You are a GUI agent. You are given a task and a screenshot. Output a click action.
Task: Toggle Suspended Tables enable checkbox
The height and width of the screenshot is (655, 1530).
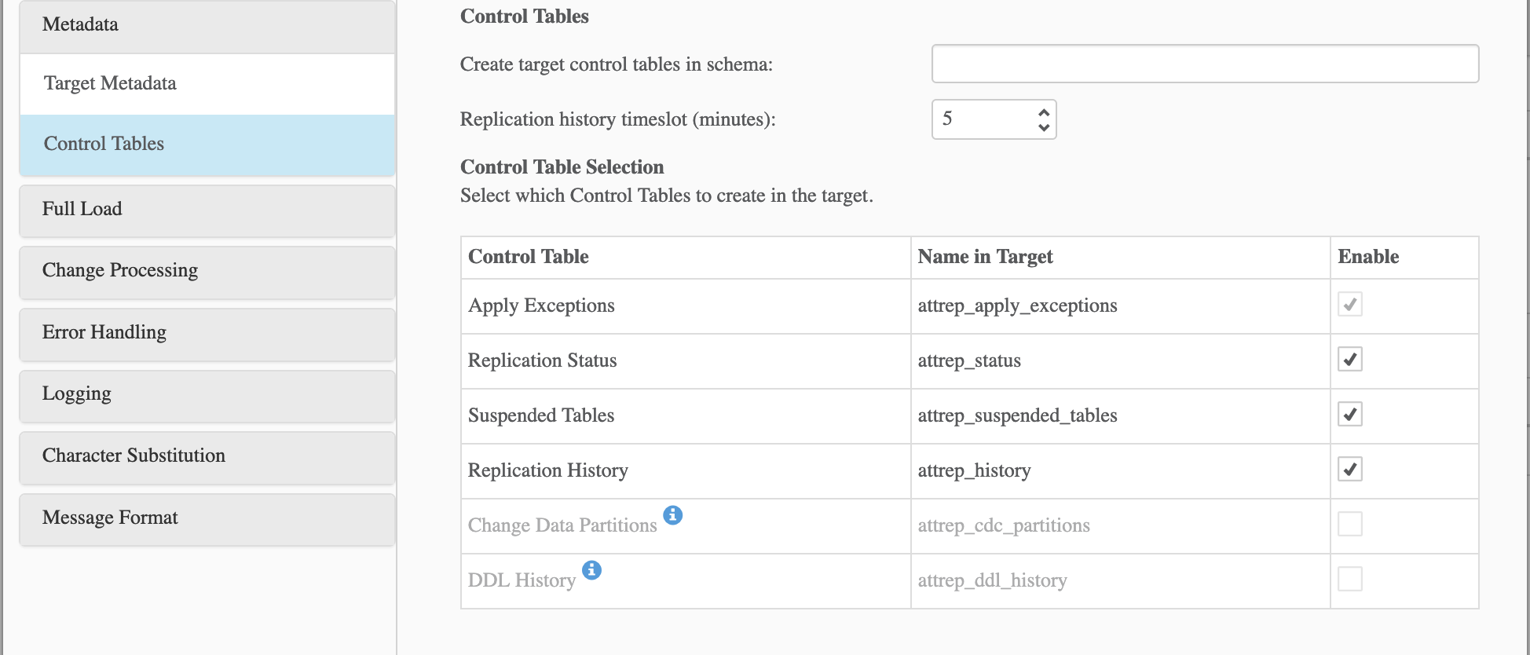[1349, 415]
